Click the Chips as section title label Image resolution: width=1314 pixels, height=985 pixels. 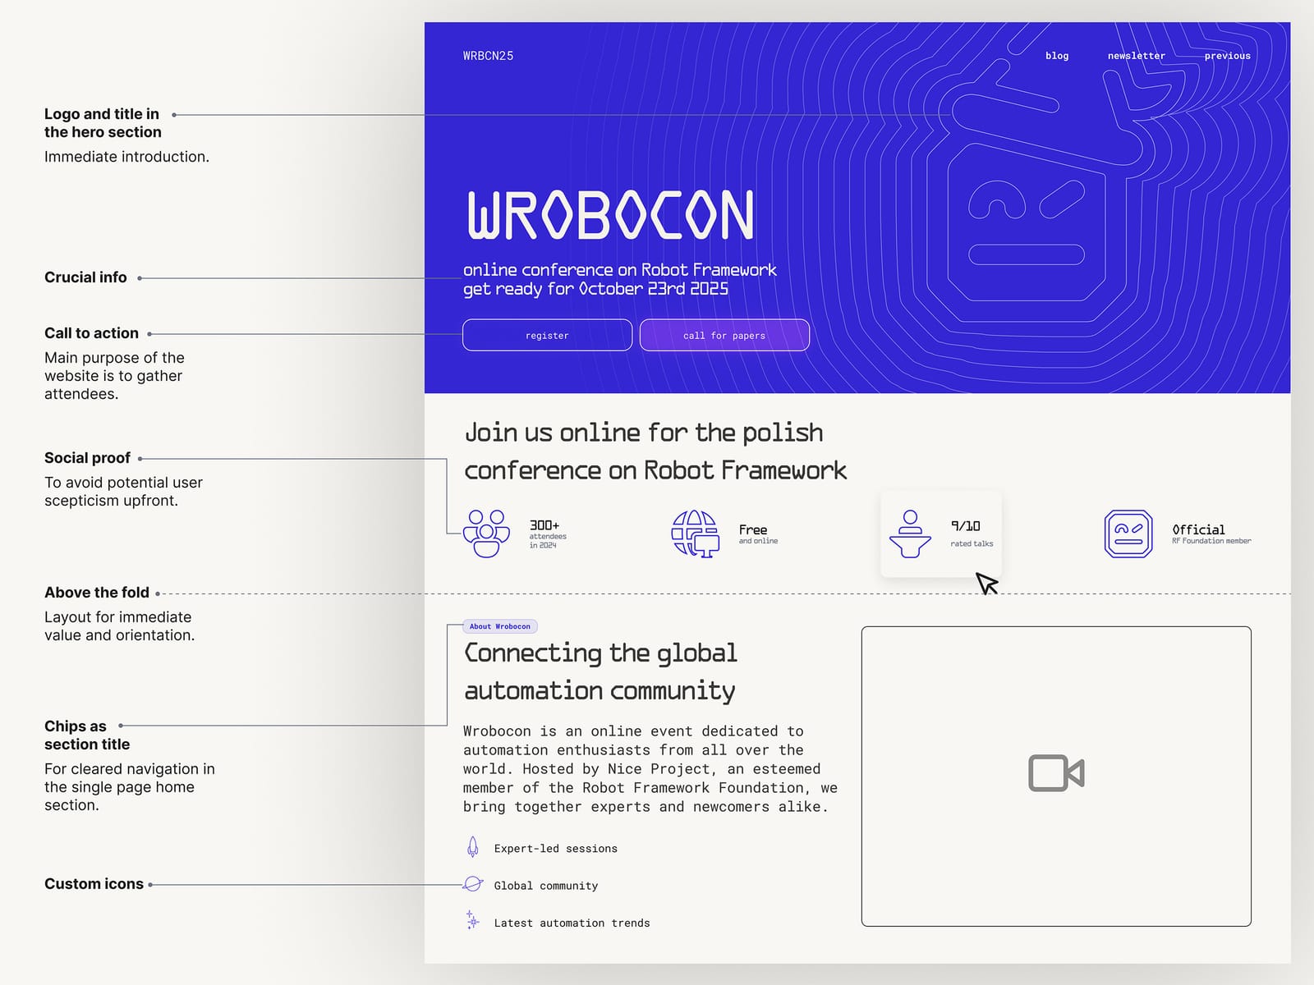pos(87,735)
